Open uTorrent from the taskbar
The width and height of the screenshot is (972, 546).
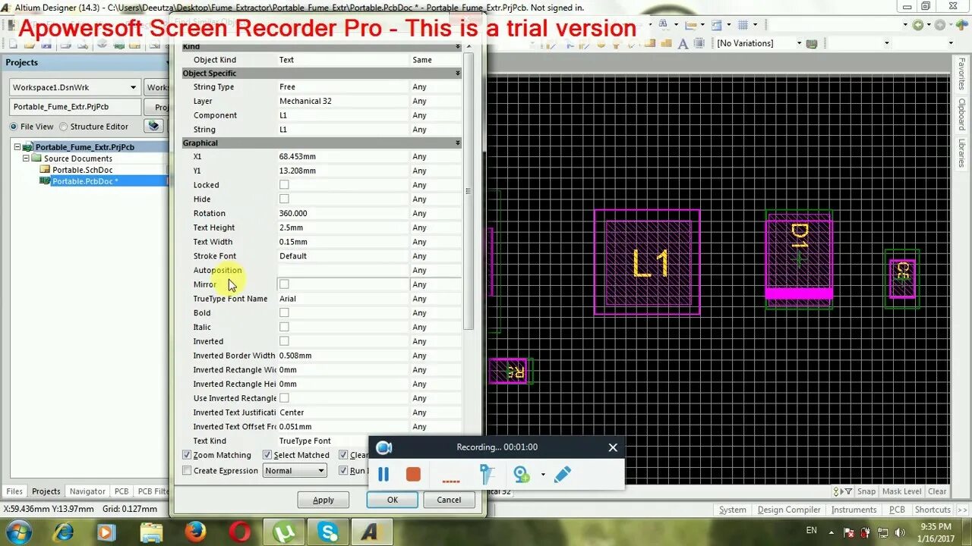coord(284,532)
